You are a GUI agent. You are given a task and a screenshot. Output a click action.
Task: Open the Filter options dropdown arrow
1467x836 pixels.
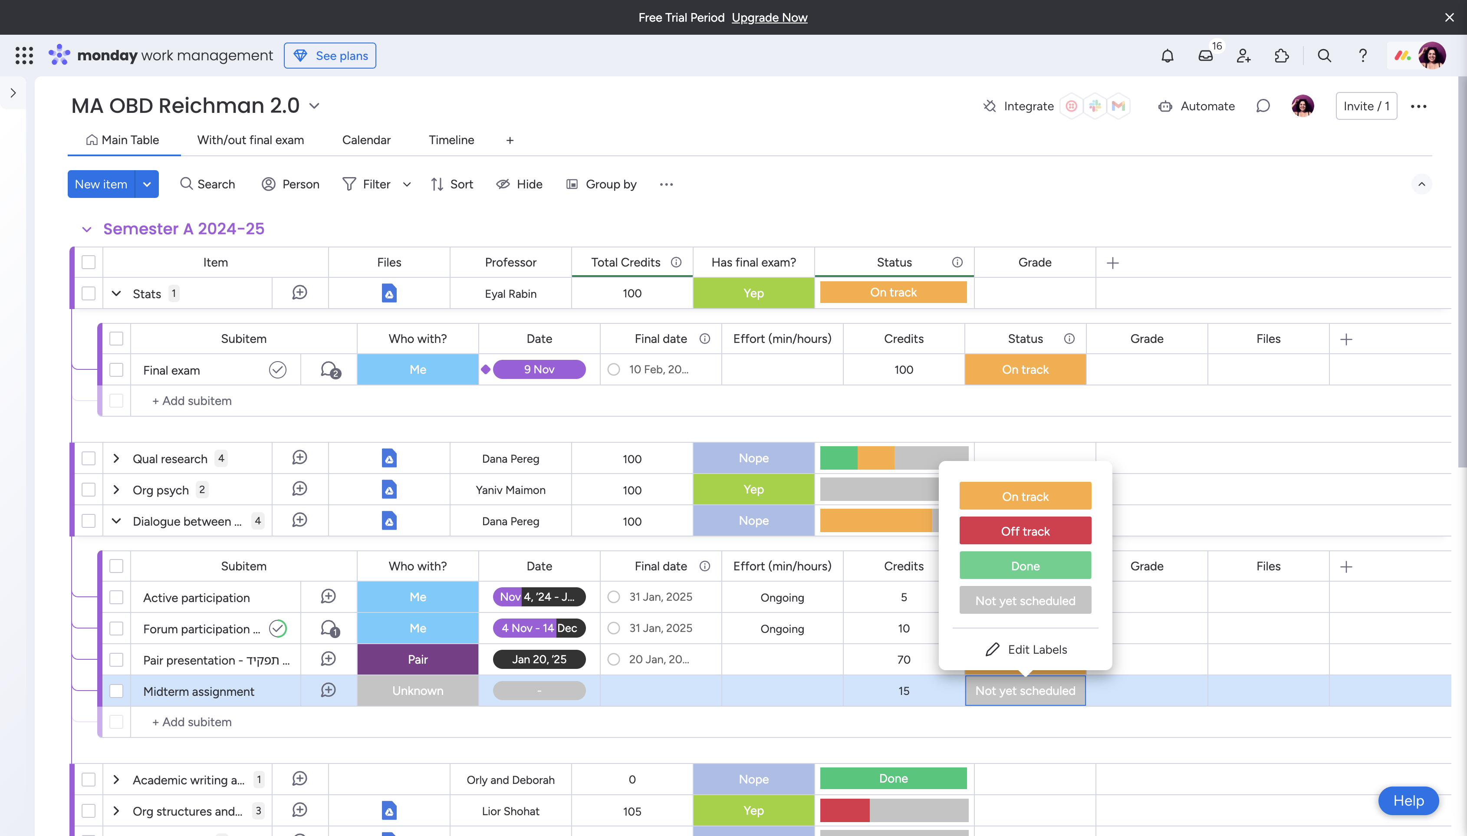point(407,184)
